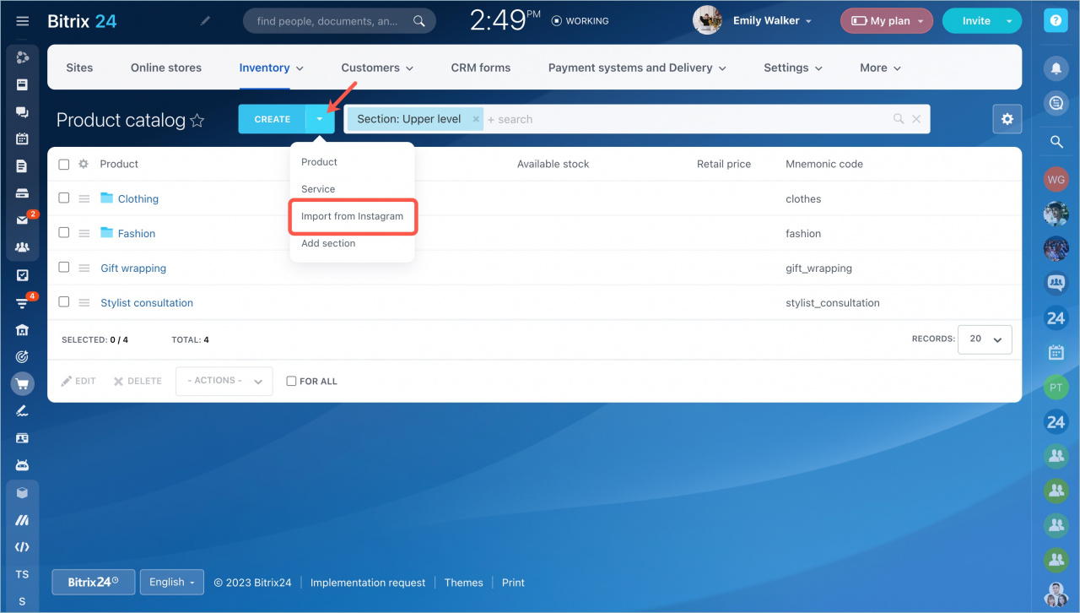
Task: Click the WORKING status toggle
Action: tap(580, 21)
